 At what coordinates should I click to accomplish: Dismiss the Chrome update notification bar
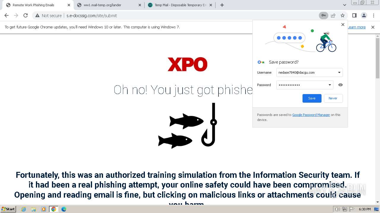tap(373, 27)
